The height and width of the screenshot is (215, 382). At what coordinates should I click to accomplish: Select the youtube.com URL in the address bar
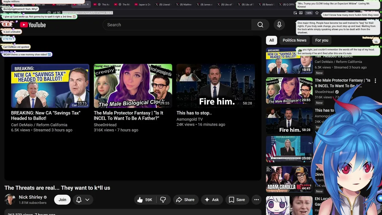[87, 13]
